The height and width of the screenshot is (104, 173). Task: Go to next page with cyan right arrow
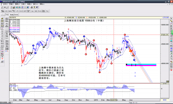(x=20, y=7)
